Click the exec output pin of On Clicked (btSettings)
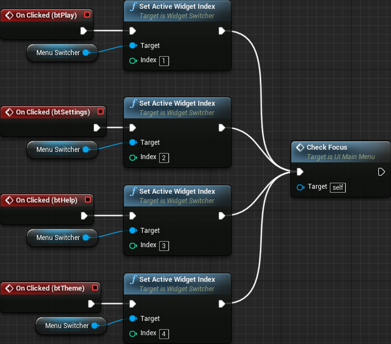391x344 pixels. 97,128
